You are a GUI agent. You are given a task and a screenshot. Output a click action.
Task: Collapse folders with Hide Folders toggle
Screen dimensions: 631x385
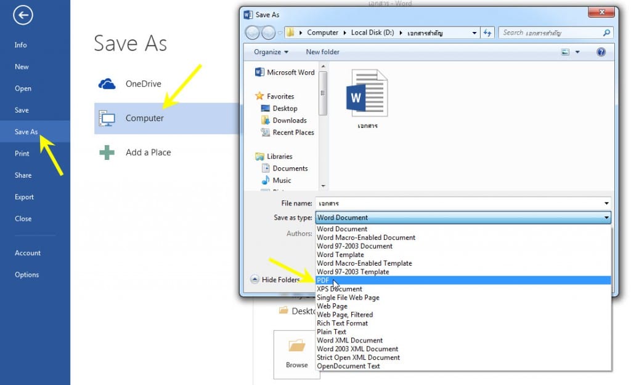(275, 279)
